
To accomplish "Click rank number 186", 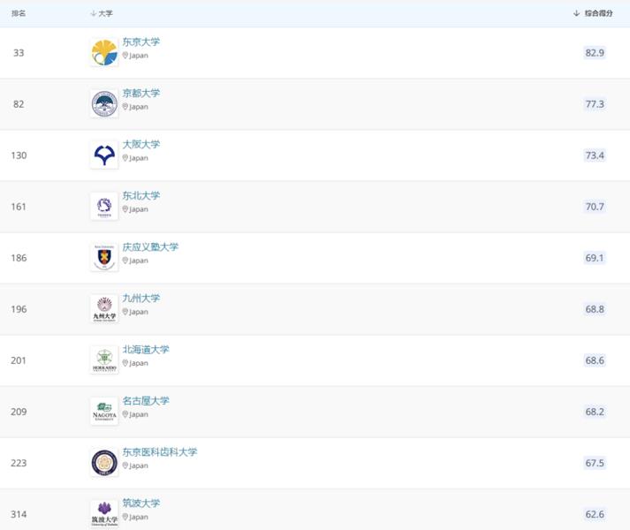I will point(19,258).
